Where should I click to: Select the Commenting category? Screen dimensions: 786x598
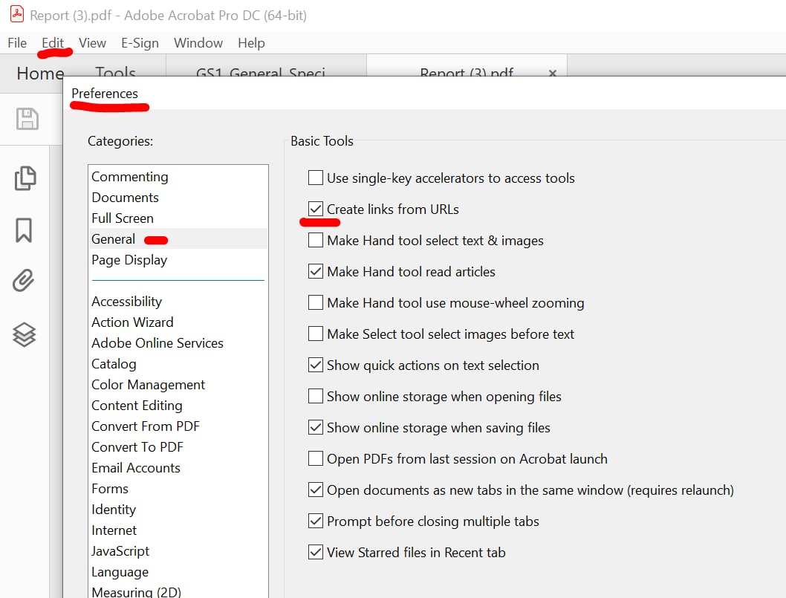[178, 177]
